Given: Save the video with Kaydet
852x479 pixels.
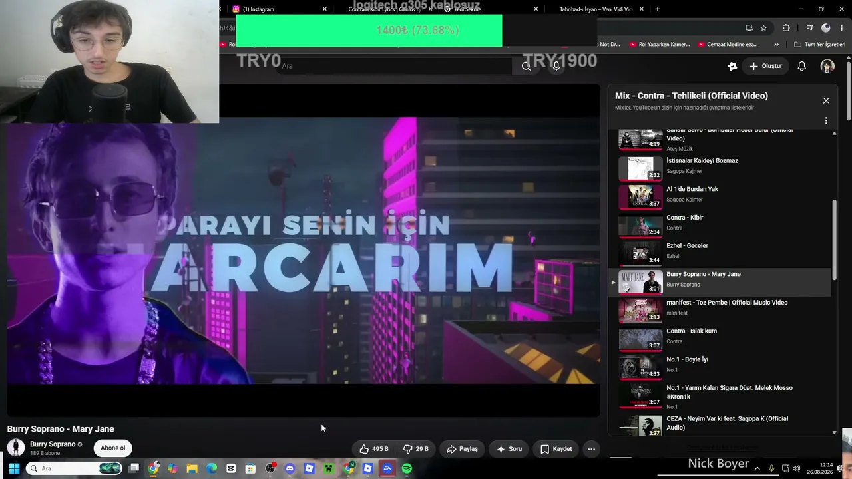Looking at the screenshot, I should click(556, 449).
